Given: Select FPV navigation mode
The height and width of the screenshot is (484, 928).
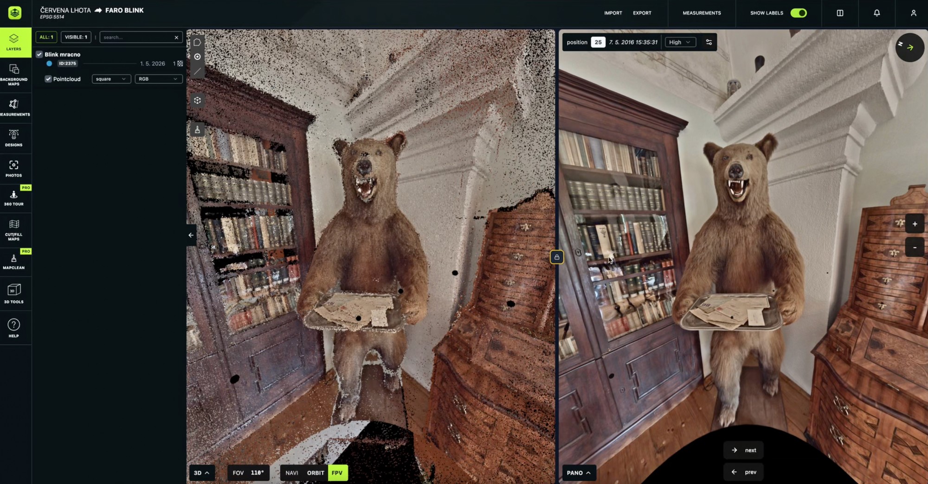Looking at the screenshot, I should click(337, 473).
